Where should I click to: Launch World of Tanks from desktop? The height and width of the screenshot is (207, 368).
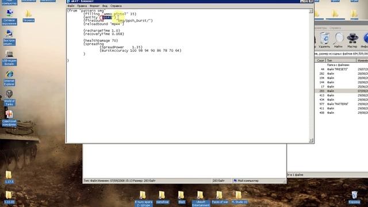click(9, 98)
